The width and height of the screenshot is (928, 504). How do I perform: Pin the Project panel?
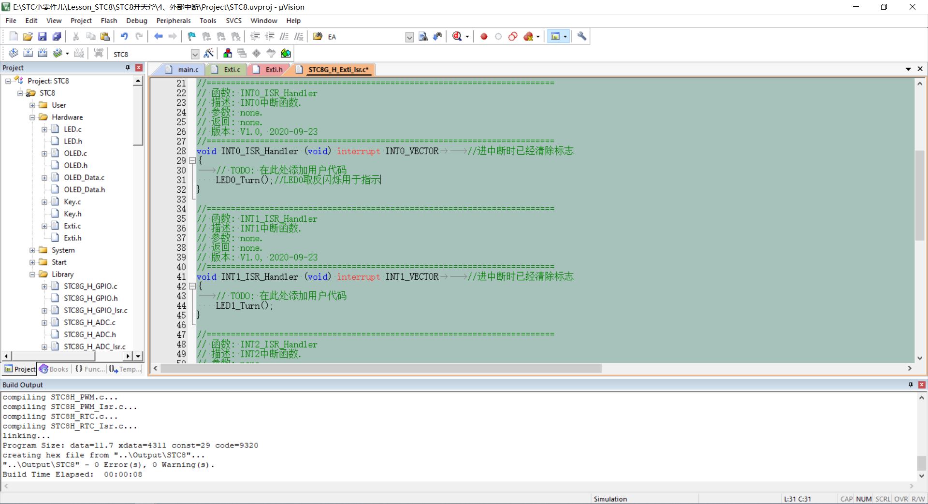(128, 68)
